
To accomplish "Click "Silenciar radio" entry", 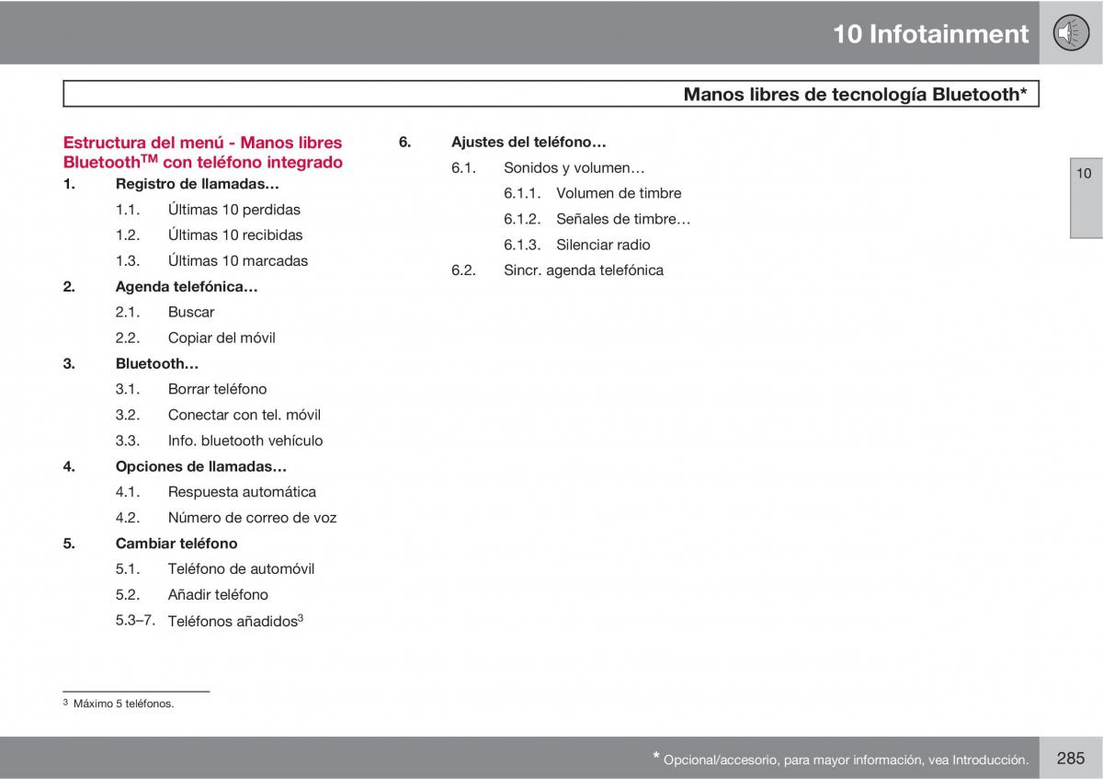I will point(603,246).
